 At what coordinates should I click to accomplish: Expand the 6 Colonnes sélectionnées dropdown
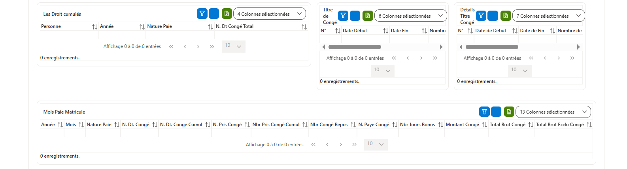coord(411,16)
